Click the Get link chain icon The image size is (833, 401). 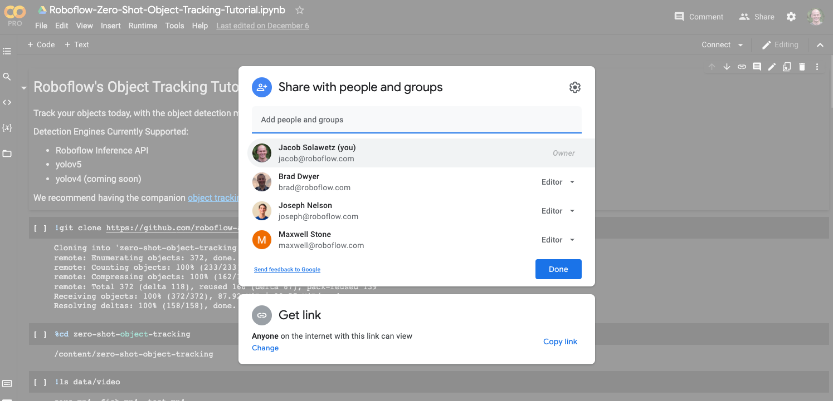[x=261, y=315]
